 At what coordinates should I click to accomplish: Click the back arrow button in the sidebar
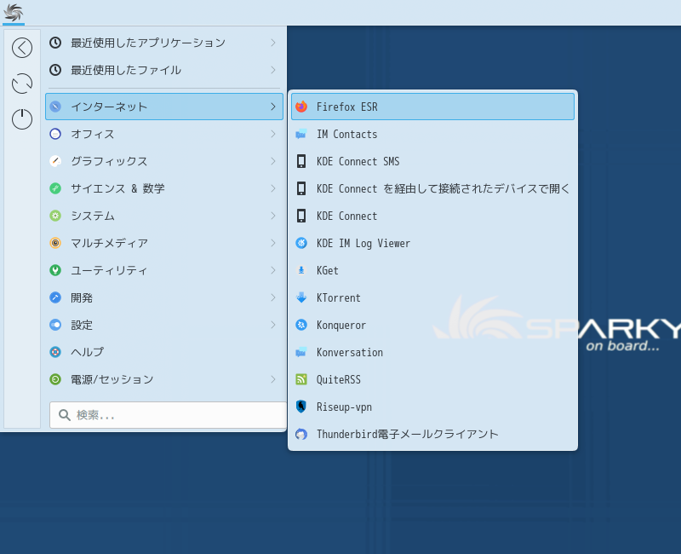point(22,48)
